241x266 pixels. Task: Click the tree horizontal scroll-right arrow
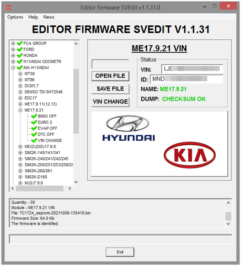(x=70, y=188)
